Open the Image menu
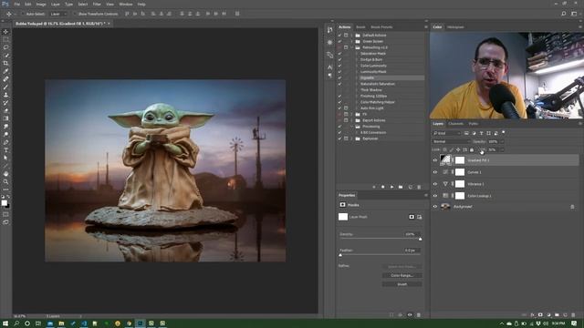This screenshot has width=584, height=328. tap(41, 4)
